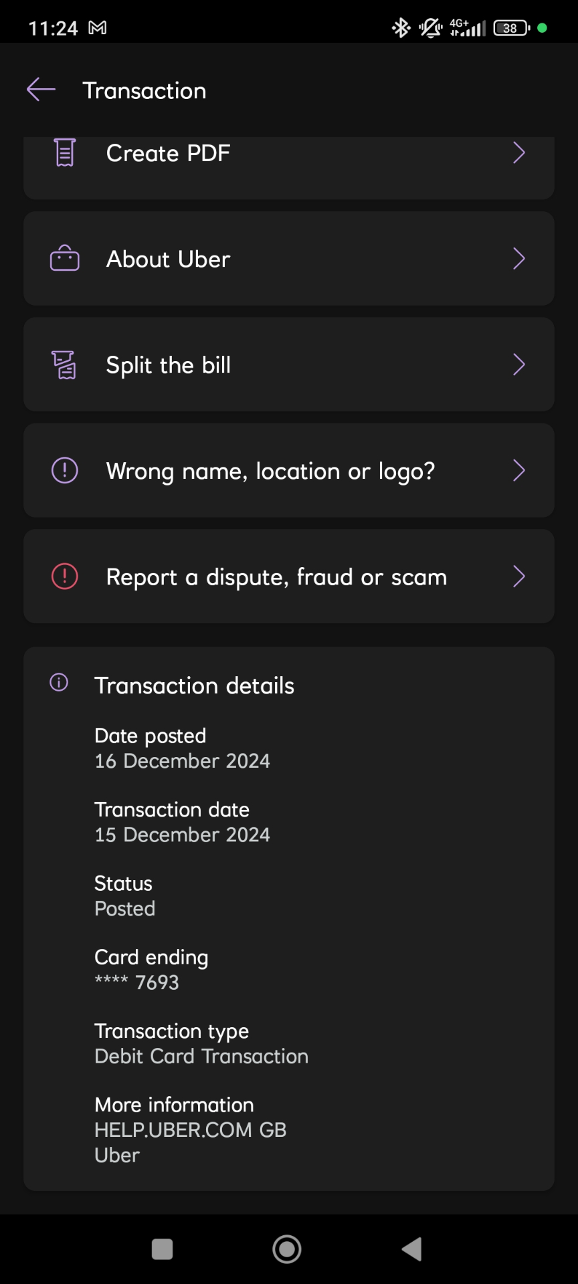Select the Split the bill option

click(169, 365)
